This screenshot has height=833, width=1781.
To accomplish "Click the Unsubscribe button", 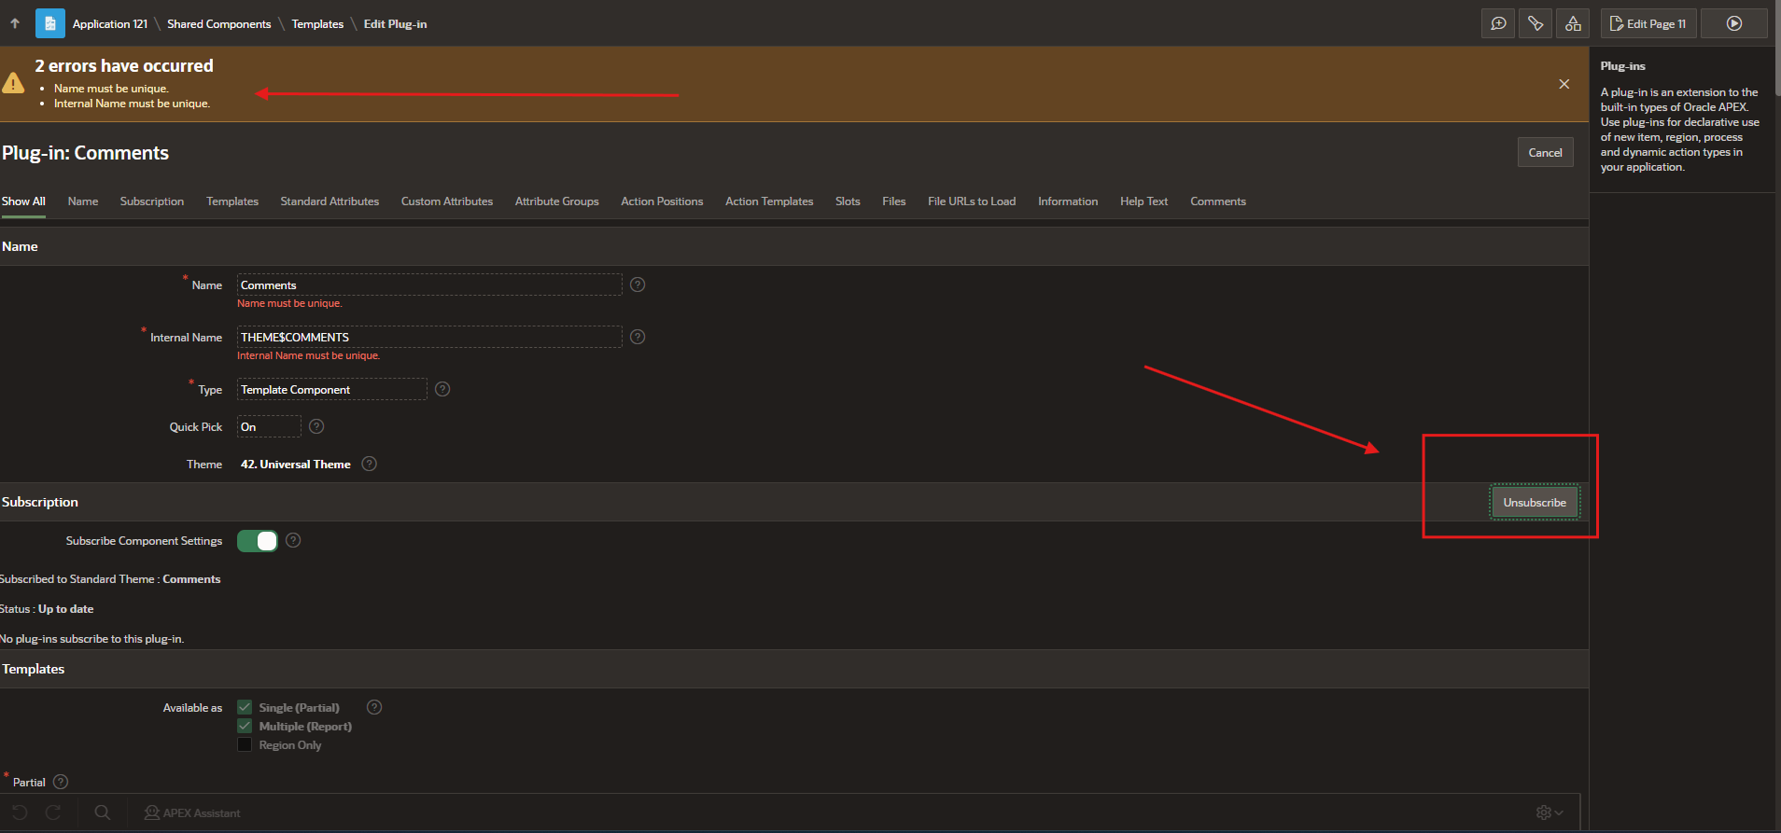I will coord(1534,502).
